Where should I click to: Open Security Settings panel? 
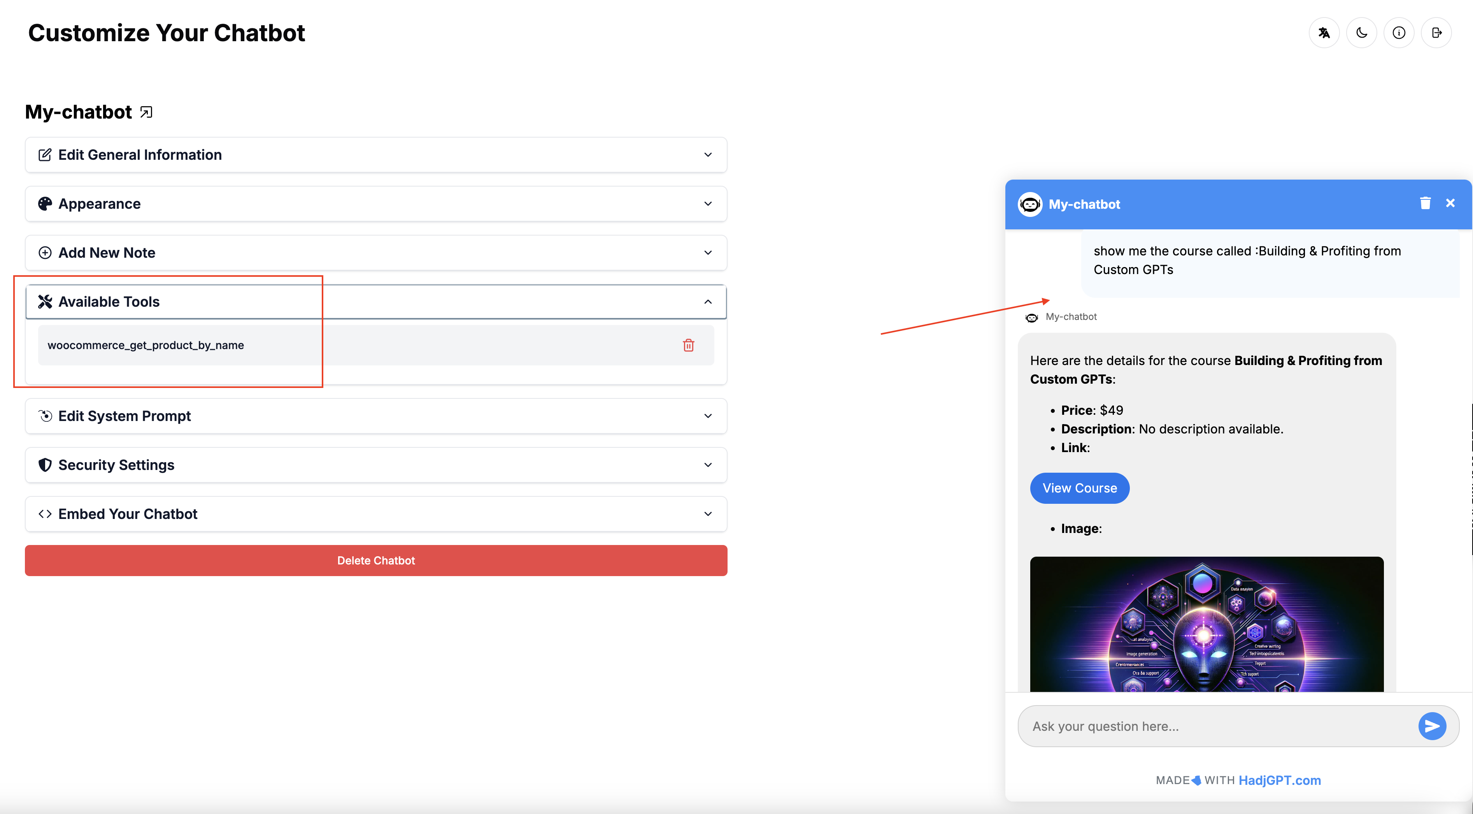coord(376,465)
